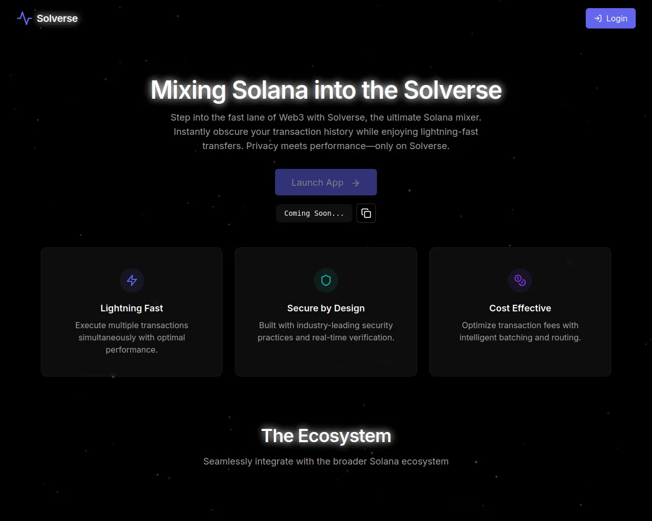The image size is (652, 521).
Task: Click the right arrow icon in Launch App
Action: (356, 183)
